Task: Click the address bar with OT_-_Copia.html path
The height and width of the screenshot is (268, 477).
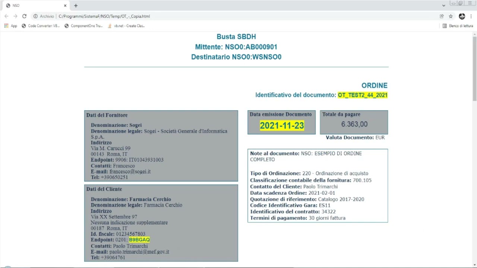Action: point(104,16)
